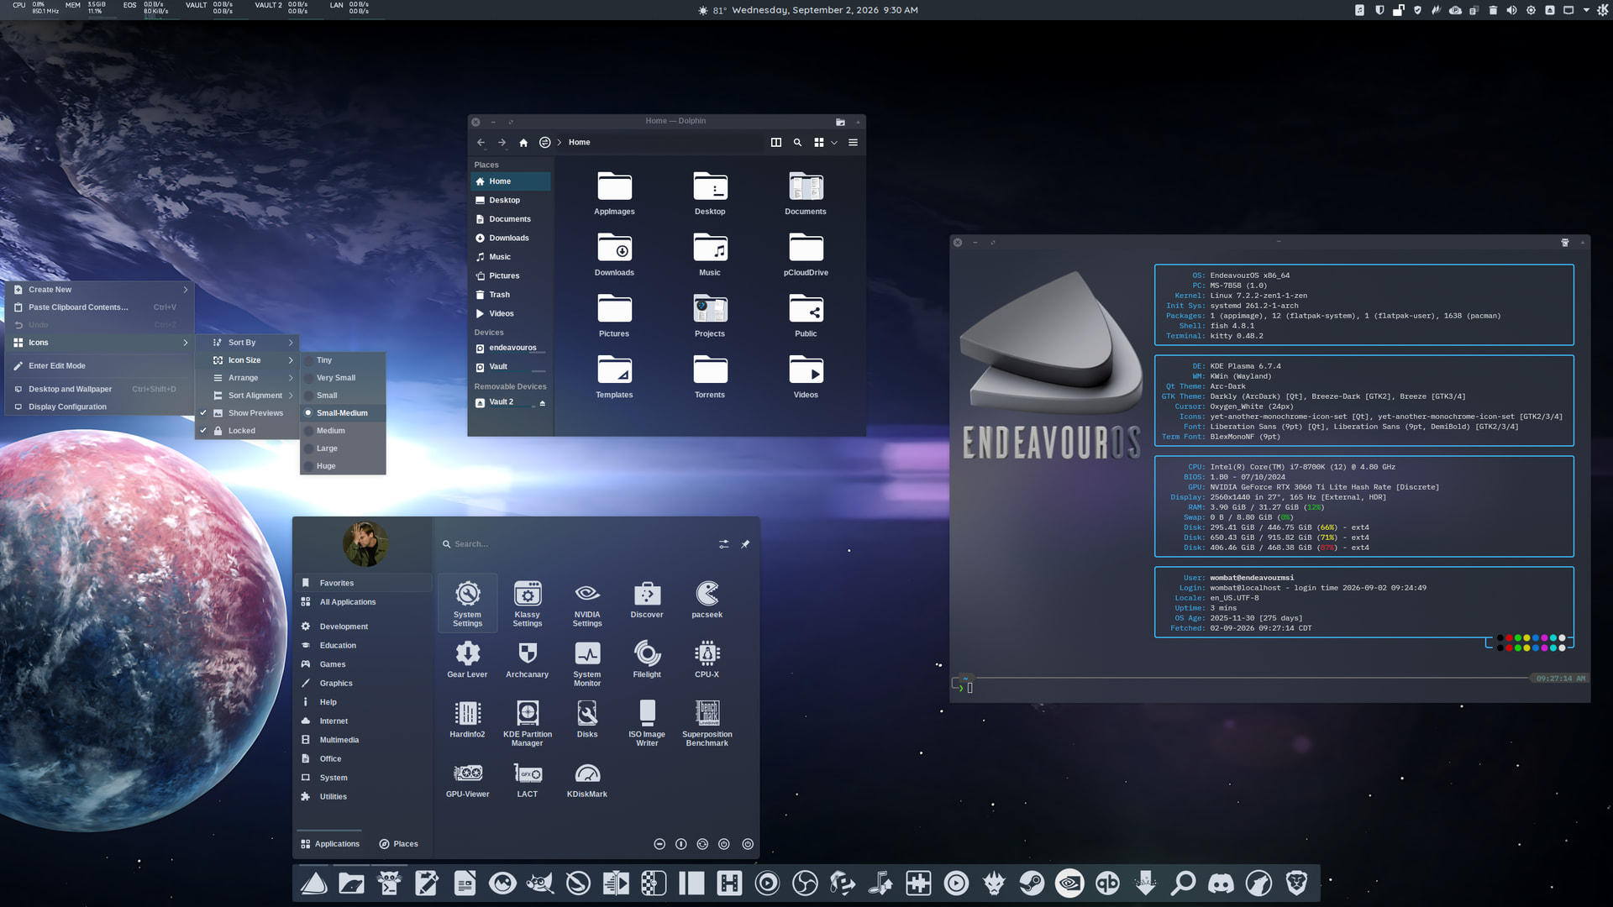1613x907 pixels.
Task: Select the Downloads place in Dolphin sidebar
Action: pos(511,239)
